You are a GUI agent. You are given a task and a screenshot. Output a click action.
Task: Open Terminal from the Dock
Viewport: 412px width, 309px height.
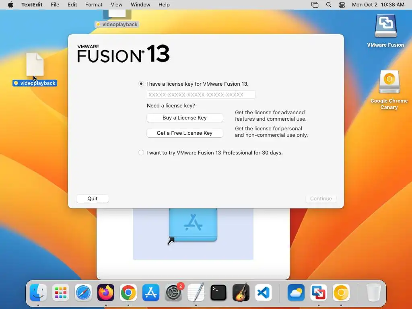(218, 292)
